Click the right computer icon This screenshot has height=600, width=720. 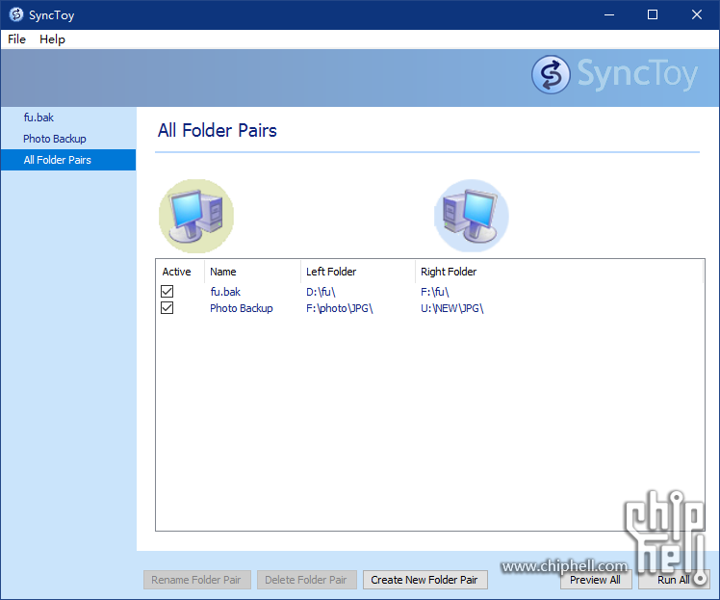472,216
